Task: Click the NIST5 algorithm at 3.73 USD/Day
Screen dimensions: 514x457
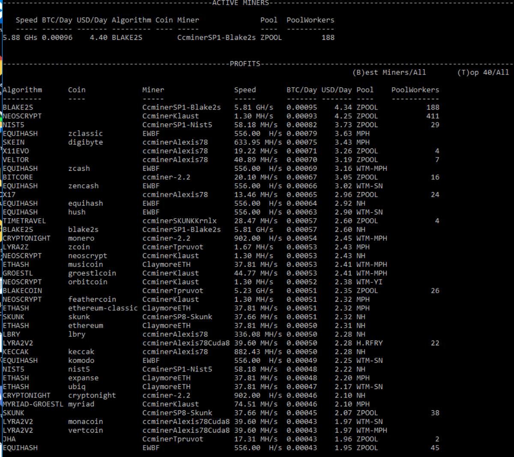Action: point(14,125)
